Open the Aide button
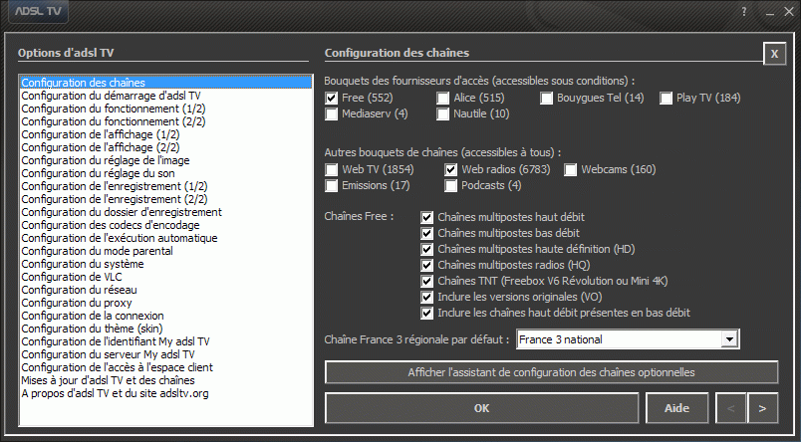Viewport: 801px width, 442px height. [676, 408]
